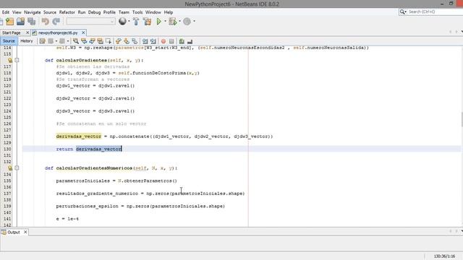The height and width of the screenshot is (260, 463).
Task: Open the project configuration combo box
Action: [x=90, y=21]
